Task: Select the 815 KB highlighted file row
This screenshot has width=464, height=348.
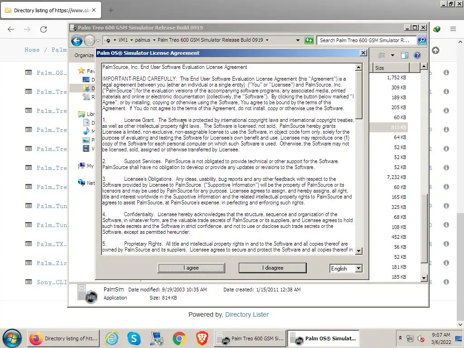Action: tap(388, 127)
